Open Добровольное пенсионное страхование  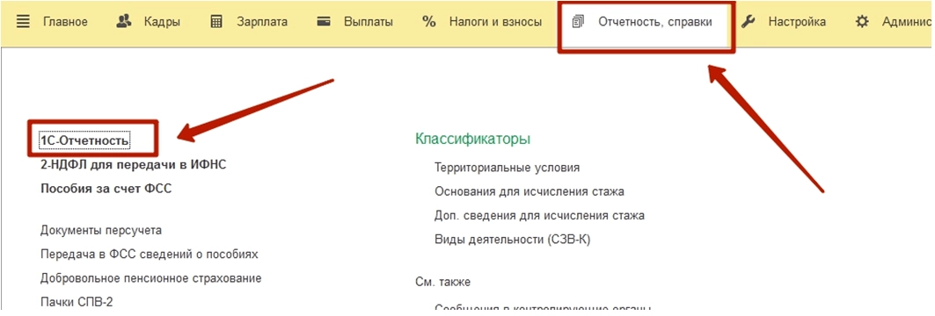pos(151,278)
